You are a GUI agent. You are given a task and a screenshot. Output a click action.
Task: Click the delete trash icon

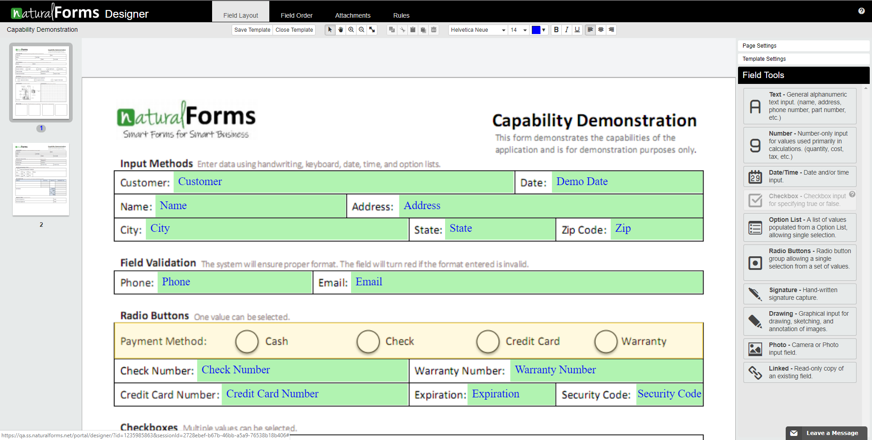pos(434,30)
